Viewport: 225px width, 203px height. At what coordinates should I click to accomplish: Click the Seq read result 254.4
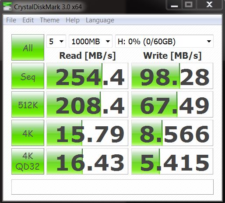click(x=87, y=76)
